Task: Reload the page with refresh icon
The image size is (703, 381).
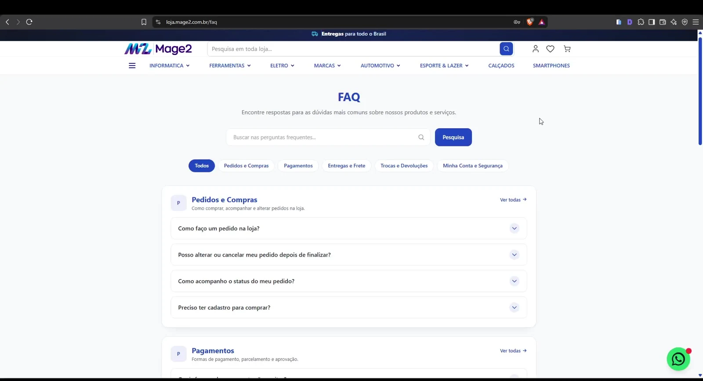Action: (x=29, y=22)
